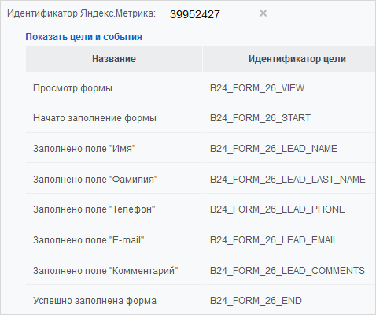This screenshot has height=315, width=376.
Task: Select the goal ID B24_FORM_26_VIEW
Action: tap(257, 88)
